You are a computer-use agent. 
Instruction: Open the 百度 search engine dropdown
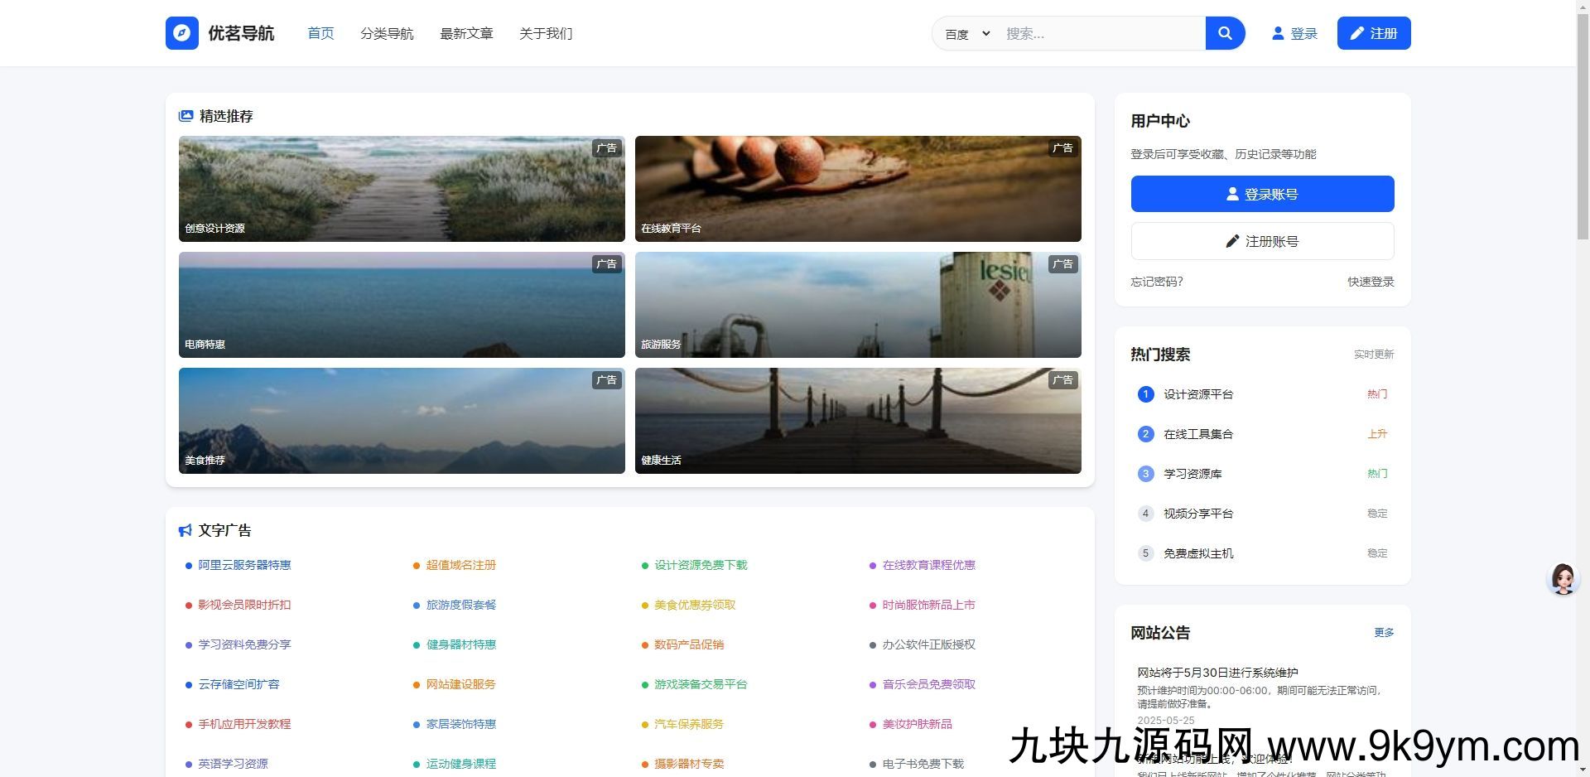(x=965, y=33)
